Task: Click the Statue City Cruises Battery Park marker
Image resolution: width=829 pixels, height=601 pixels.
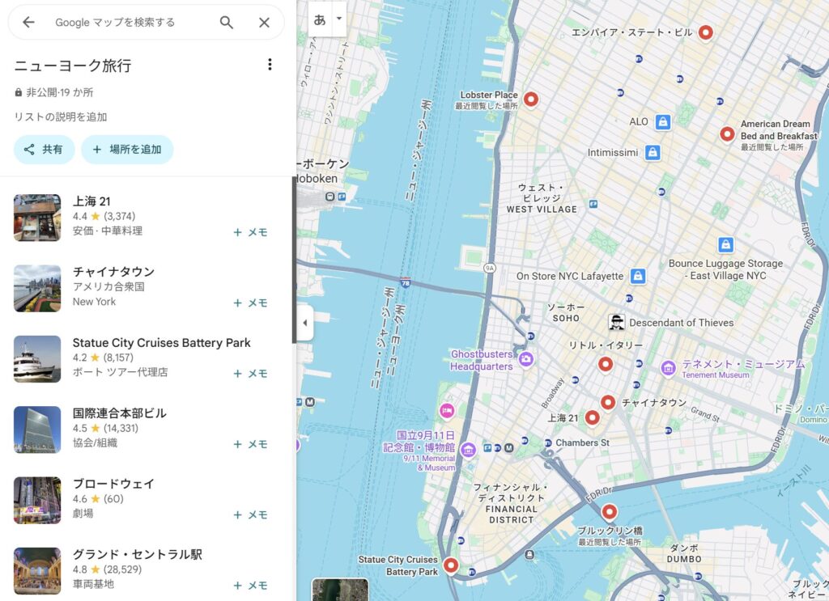Action: click(x=450, y=565)
